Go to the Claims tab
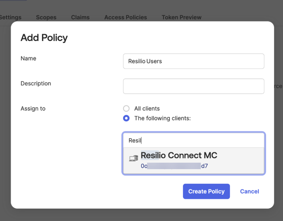Viewport: 283px width, 221px height. (x=80, y=17)
